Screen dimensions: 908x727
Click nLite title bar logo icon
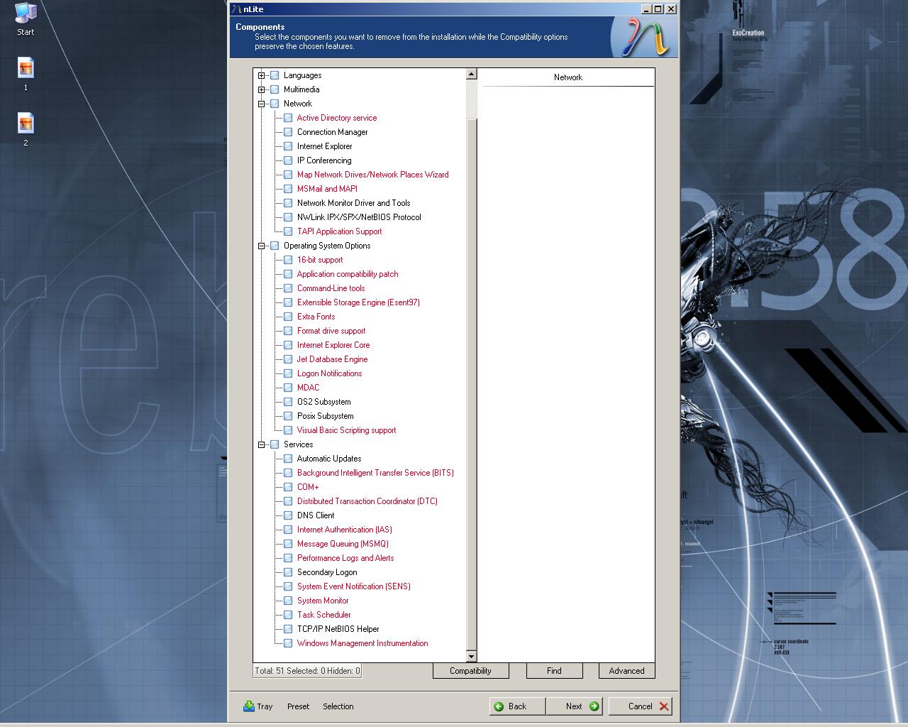click(x=236, y=9)
